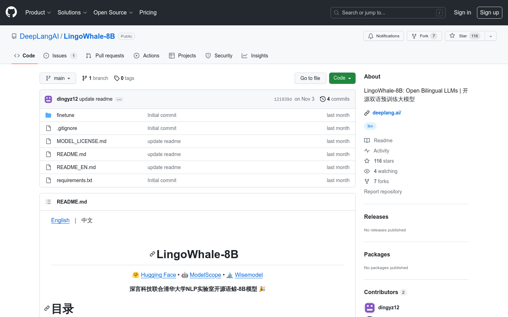The image size is (508, 317).
Task: Open the finetune folder name
Action: coord(66,115)
